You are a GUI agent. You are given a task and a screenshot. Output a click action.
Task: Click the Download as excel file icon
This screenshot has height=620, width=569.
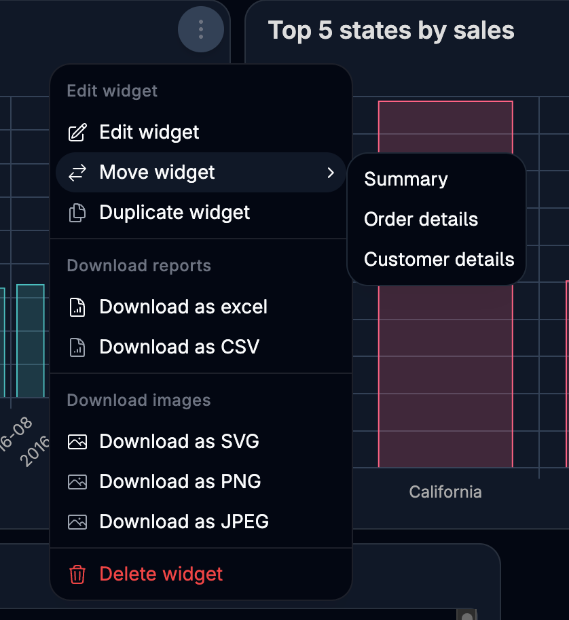[78, 307]
